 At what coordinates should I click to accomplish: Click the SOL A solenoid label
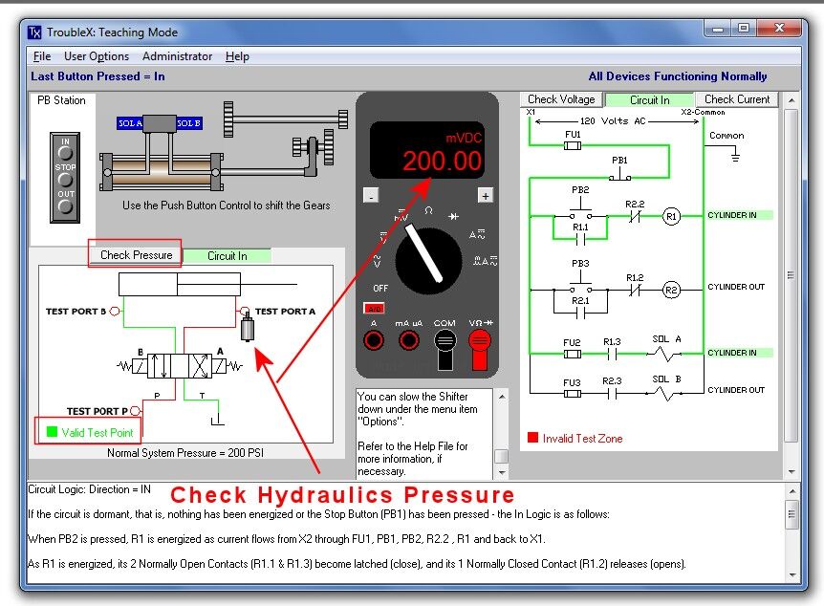pos(130,123)
